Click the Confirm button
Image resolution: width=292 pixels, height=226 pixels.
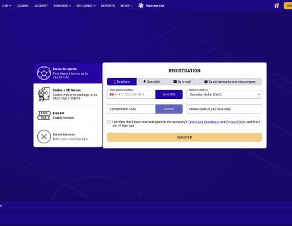(169, 109)
